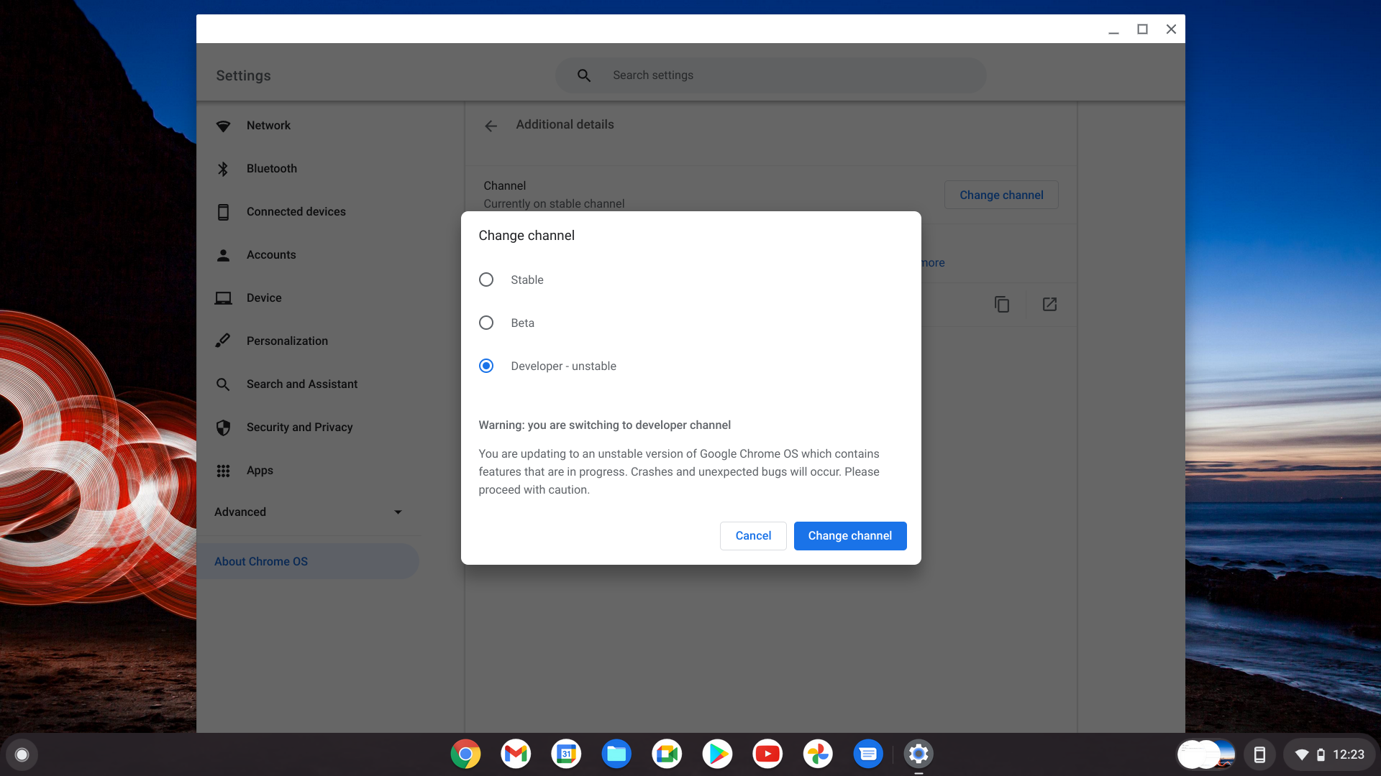The height and width of the screenshot is (776, 1381).
Task: Select the Developer - unstable channel
Action: 486,366
